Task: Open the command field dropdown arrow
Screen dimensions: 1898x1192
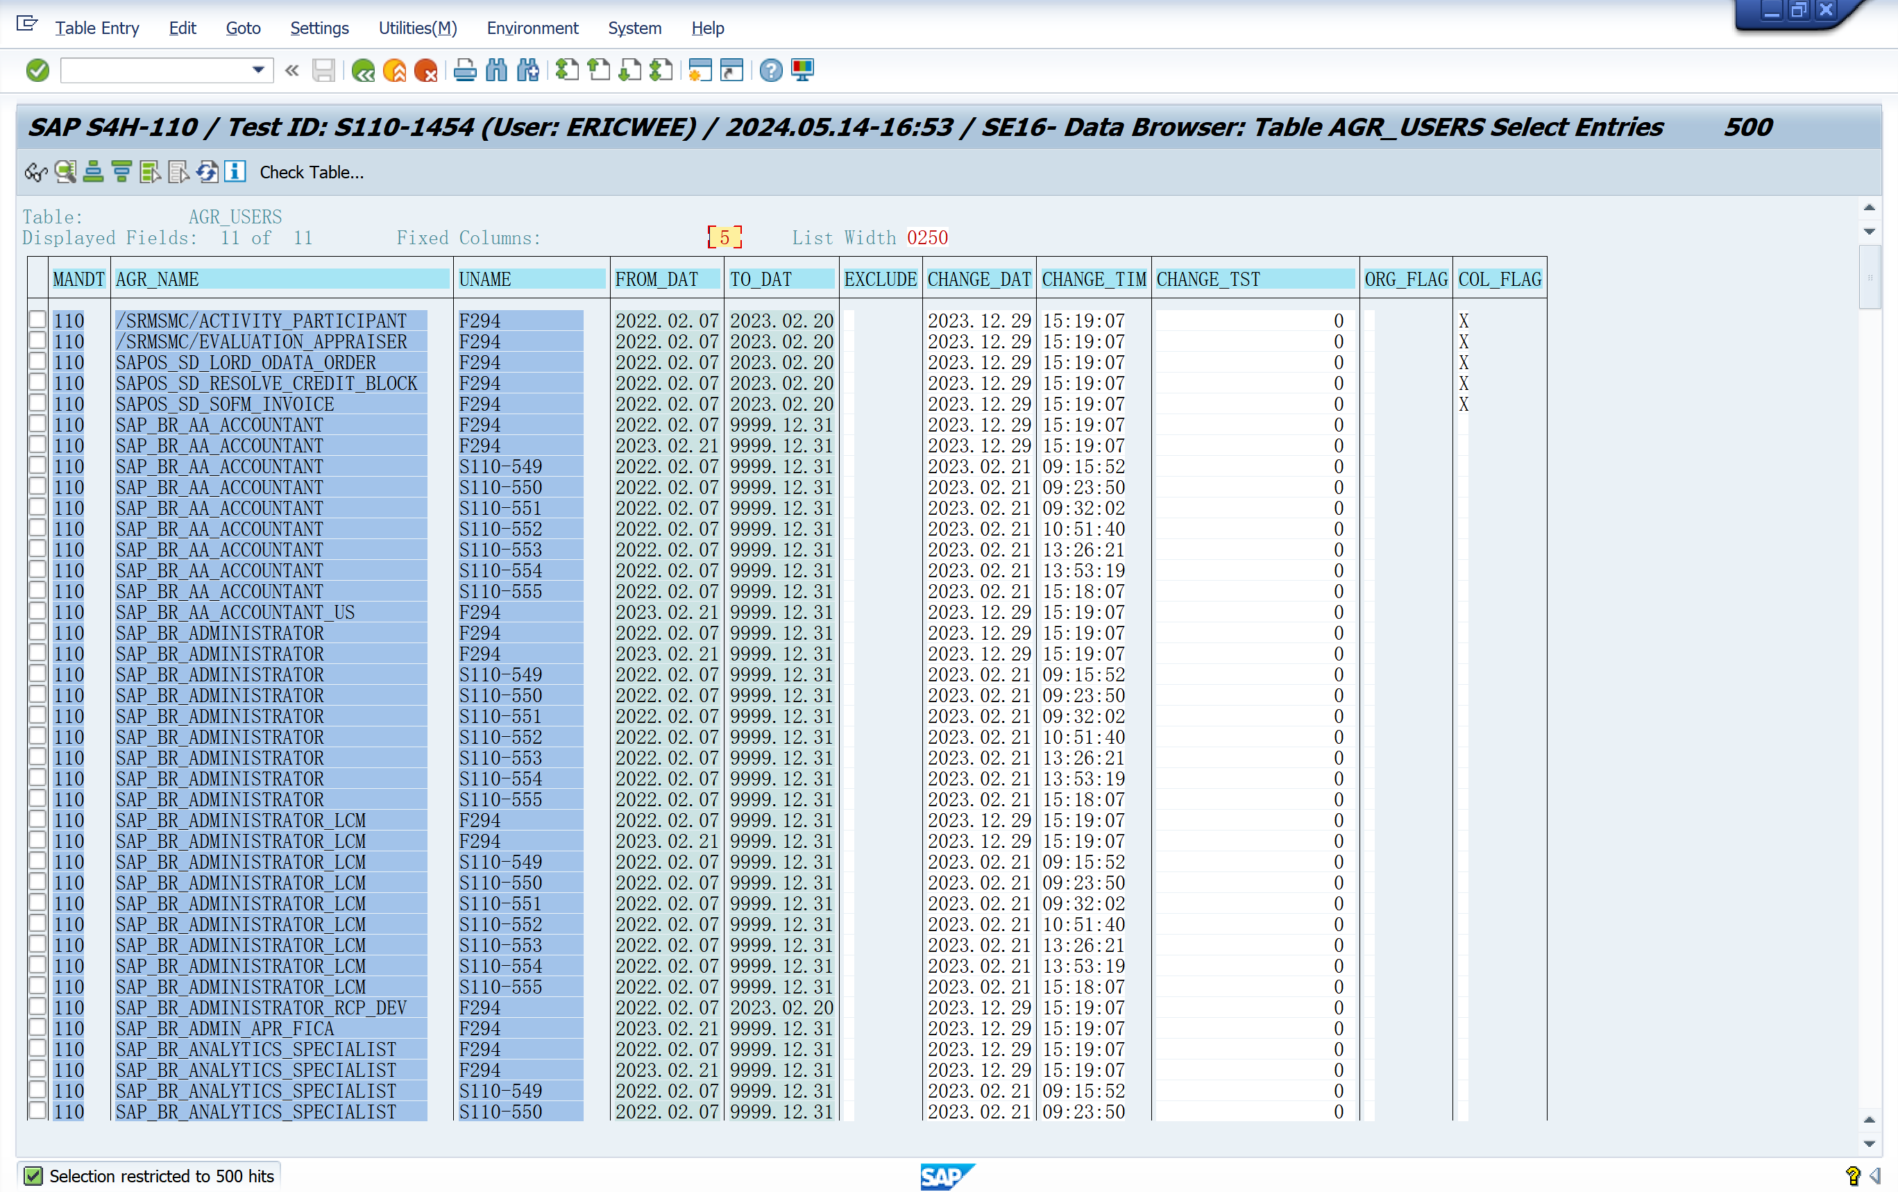Action: tap(257, 71)
